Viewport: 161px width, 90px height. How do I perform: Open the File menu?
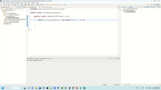1,3
